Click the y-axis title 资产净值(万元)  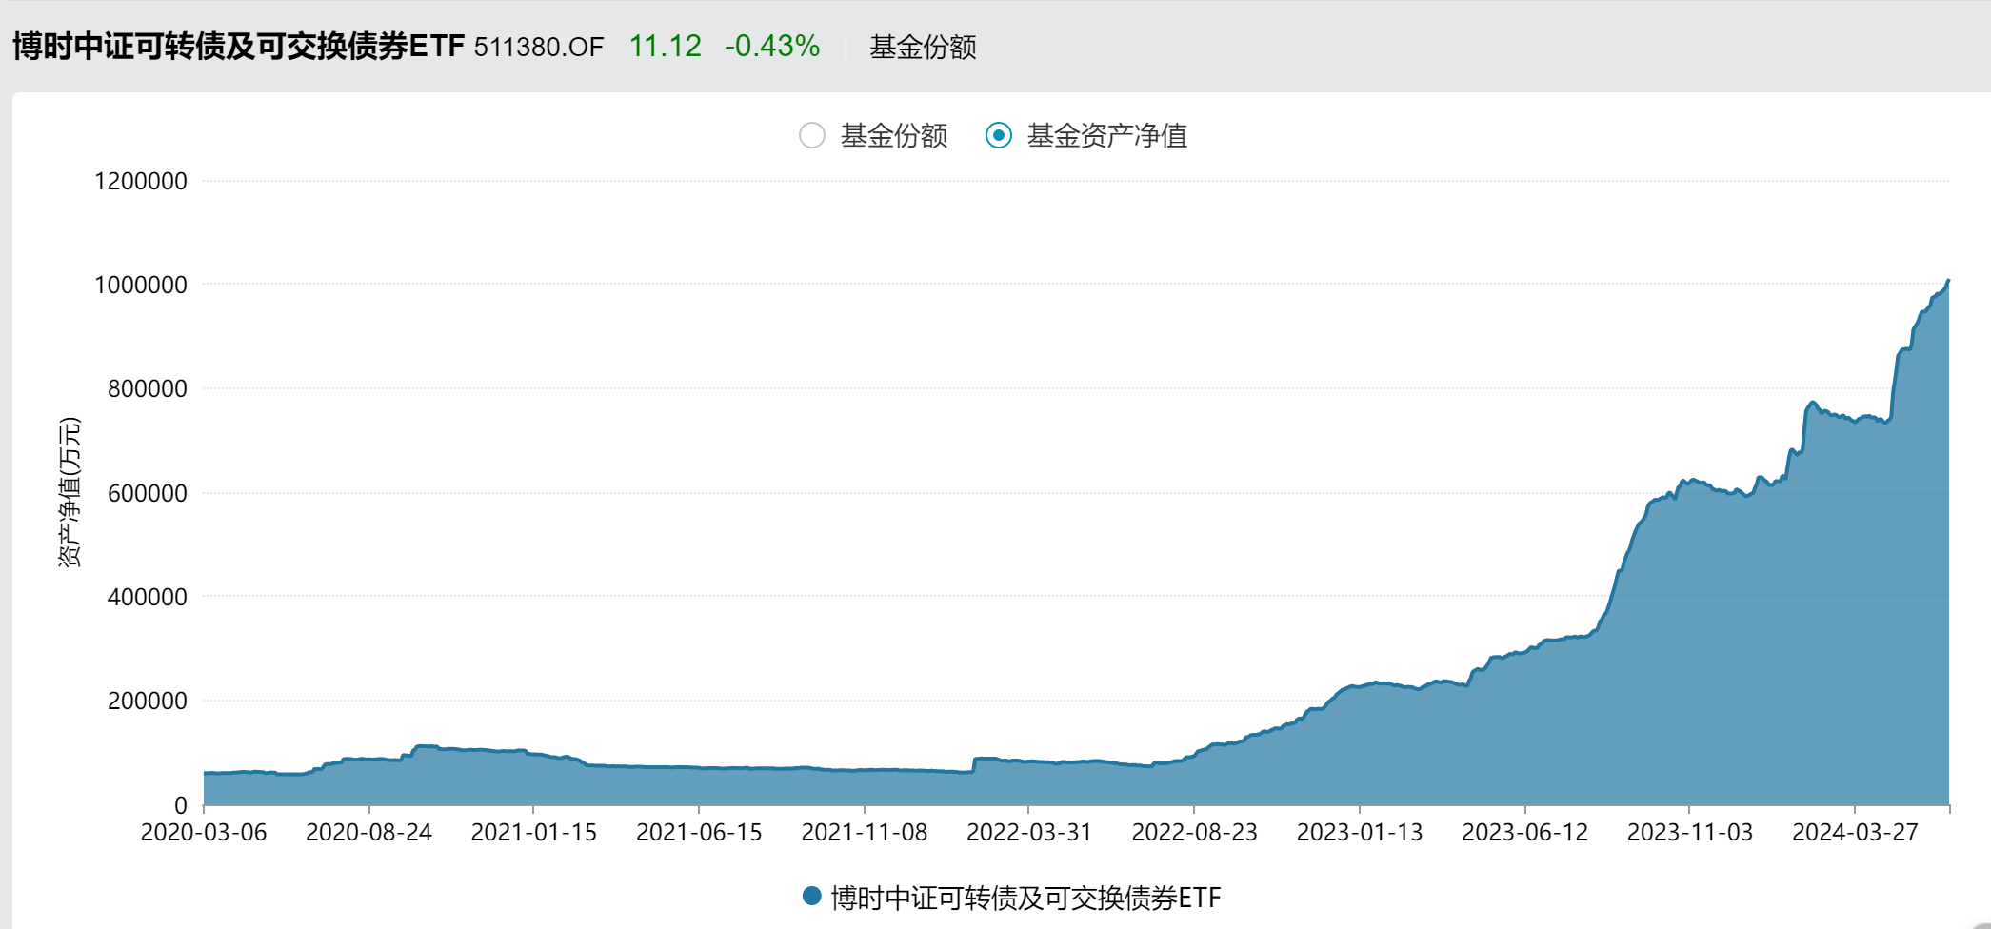click(70, 492)
